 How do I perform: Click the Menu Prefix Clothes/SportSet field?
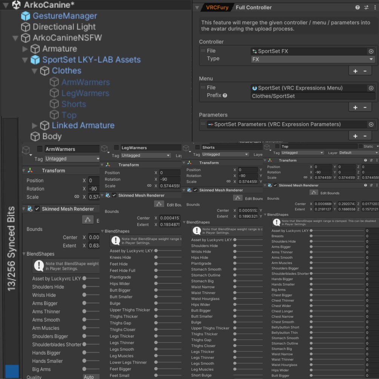coord(313,96)
